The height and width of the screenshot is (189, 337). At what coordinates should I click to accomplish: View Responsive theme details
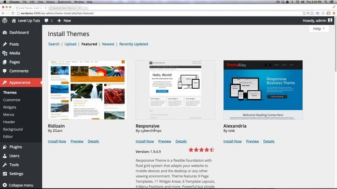[x=181, y=141]
